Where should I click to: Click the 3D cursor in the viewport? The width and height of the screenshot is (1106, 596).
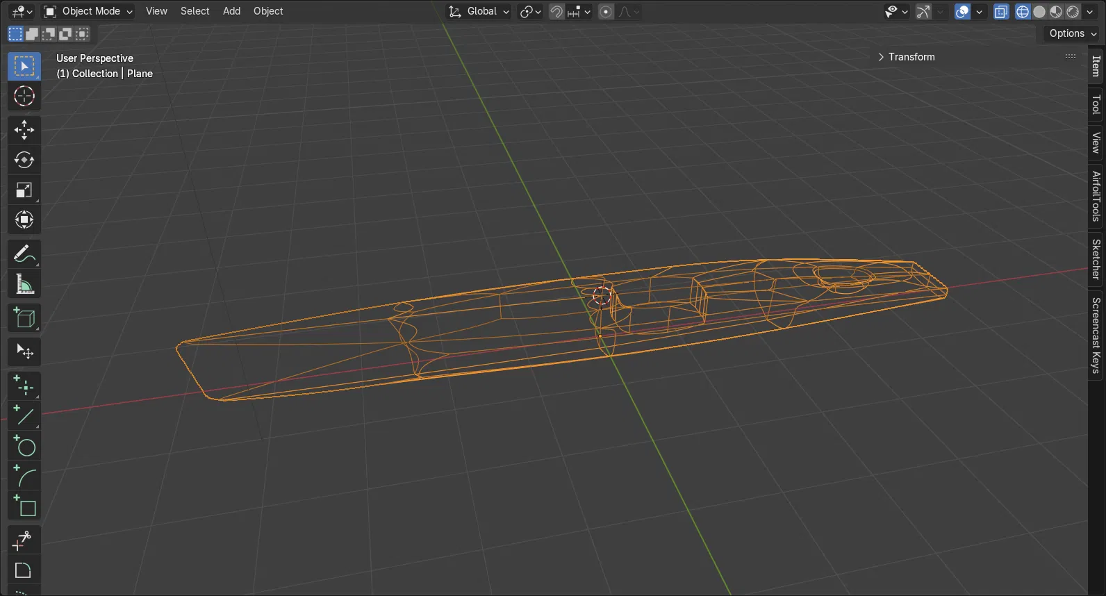pos(602,296)
